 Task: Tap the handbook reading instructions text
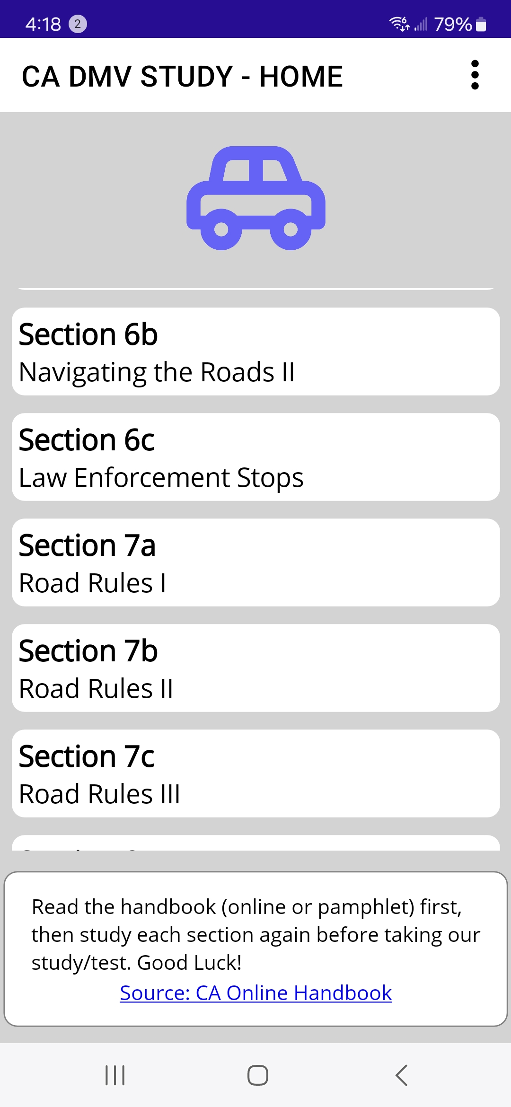(255, 934)
